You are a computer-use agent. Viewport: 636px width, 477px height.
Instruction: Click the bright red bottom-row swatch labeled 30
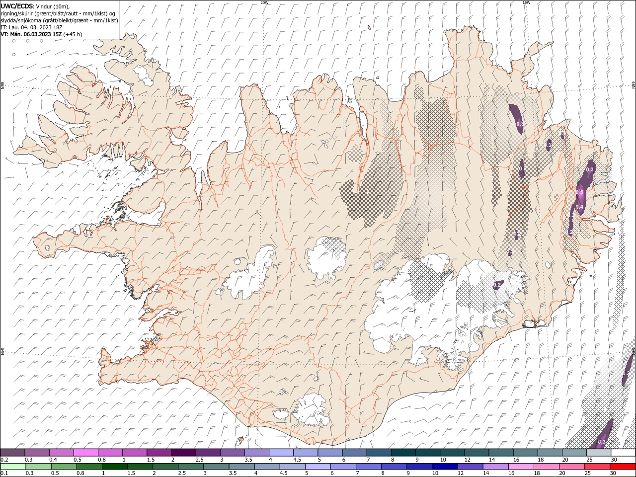pos(623,467)
